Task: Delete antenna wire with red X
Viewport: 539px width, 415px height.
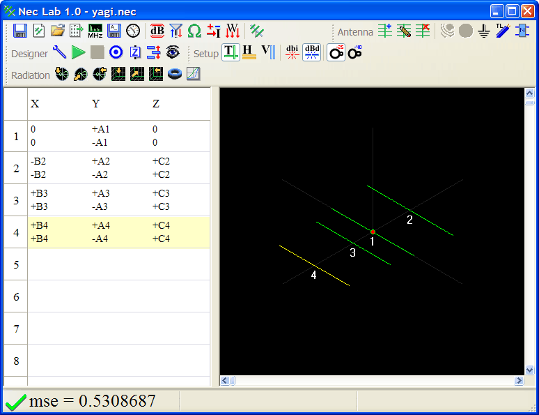Action: [x=423, y=31]
